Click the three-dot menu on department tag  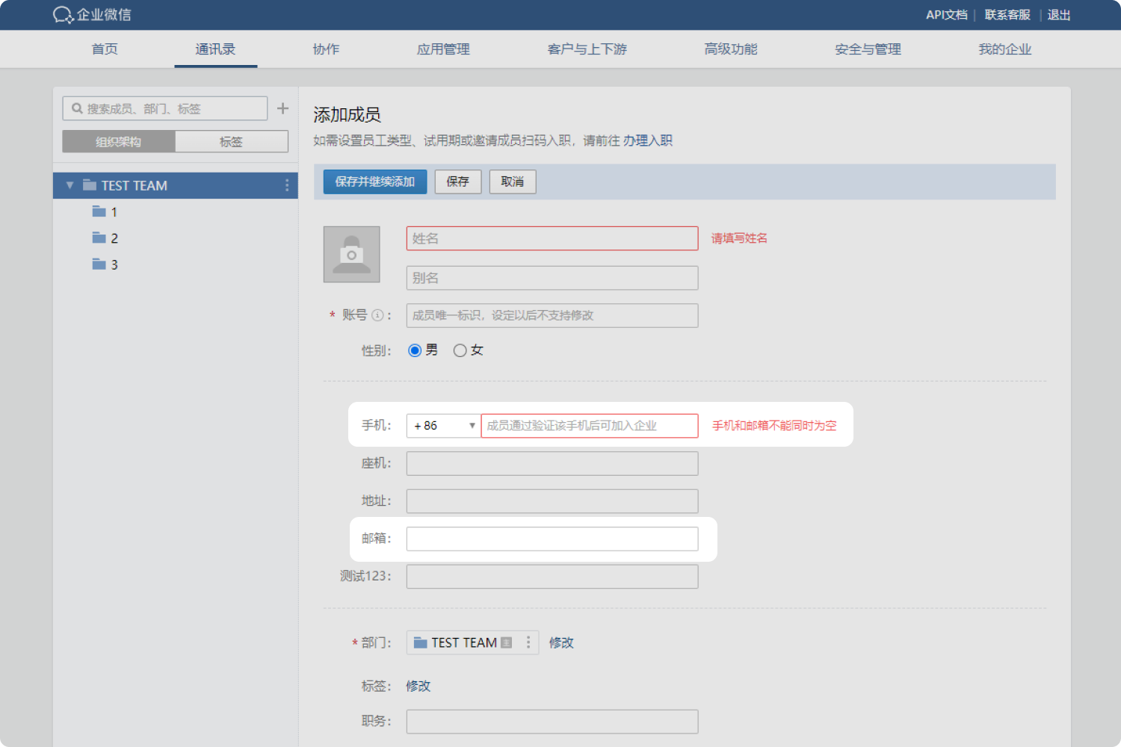(x=528, y=642)
